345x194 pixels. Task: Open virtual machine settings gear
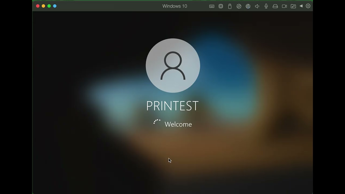(x=308, y=6)
